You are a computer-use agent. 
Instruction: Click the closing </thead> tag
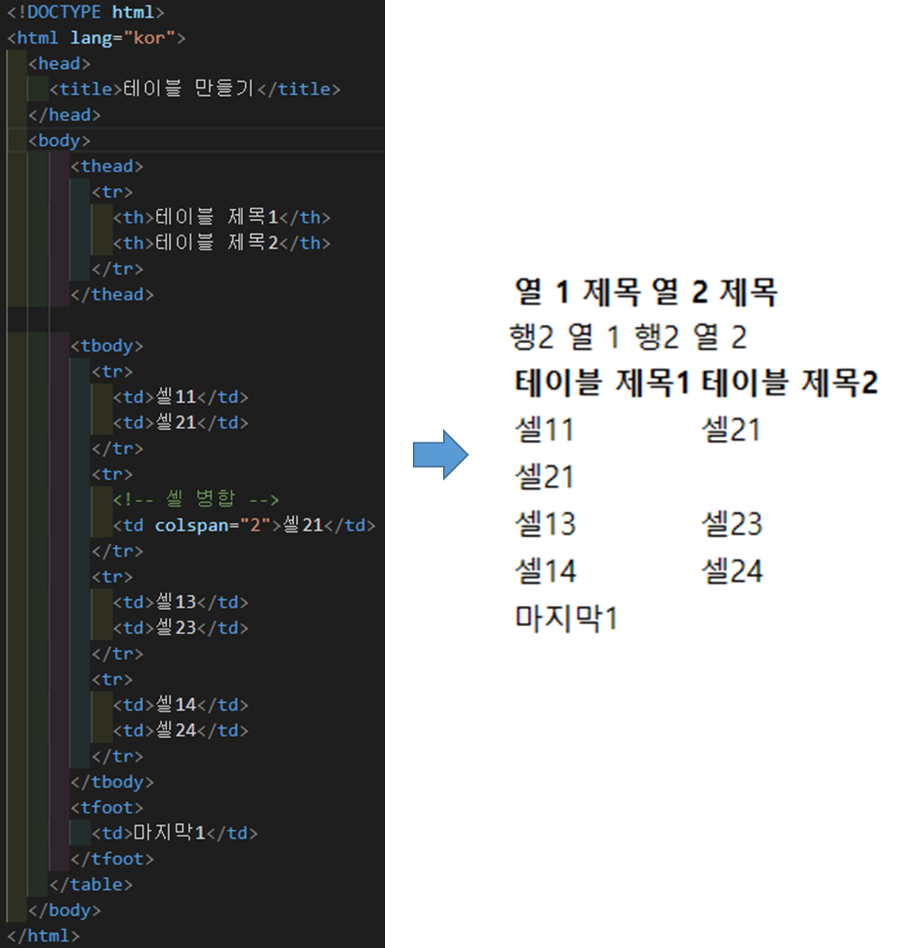point(112,295)
